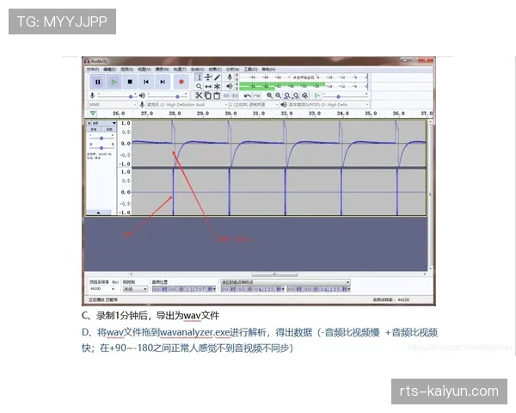Click the timeline green playhead triangle icon
Image resolution: width=516 pixels, height=413 pixels.
(x=93, y=114)
